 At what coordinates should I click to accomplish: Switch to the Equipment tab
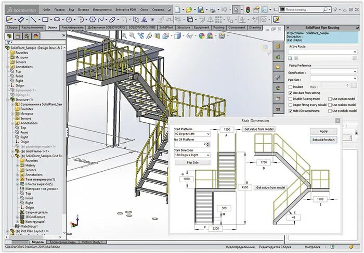(x=202, y=28)
